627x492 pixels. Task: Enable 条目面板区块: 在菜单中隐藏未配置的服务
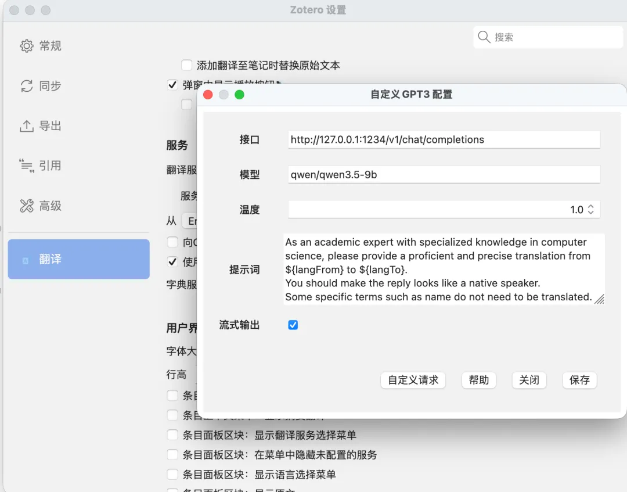click(172, 454)
